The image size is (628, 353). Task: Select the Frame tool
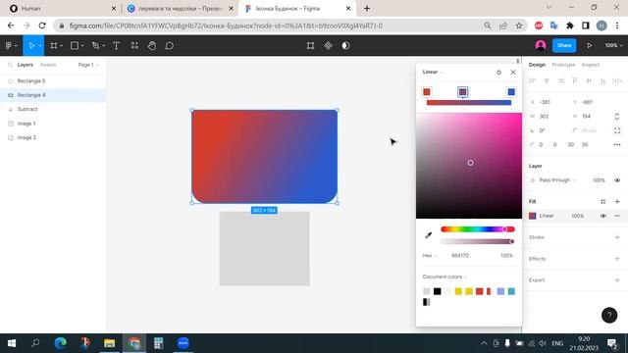[x=54, y=46]
